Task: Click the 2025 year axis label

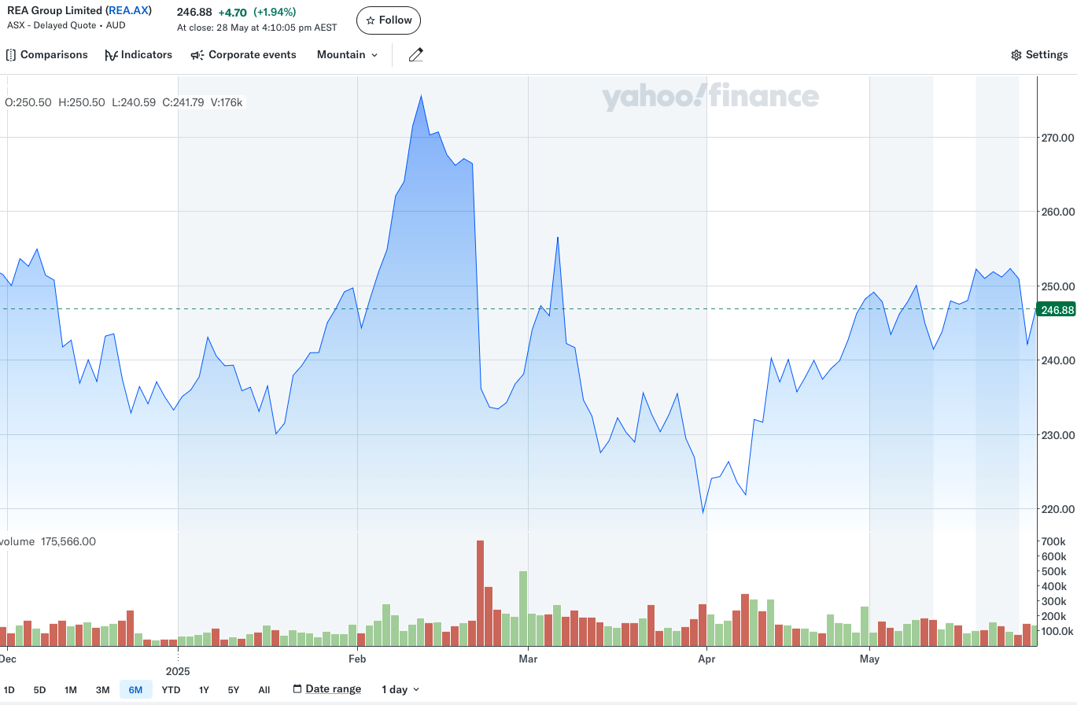Action: click(x=178, y=671)
